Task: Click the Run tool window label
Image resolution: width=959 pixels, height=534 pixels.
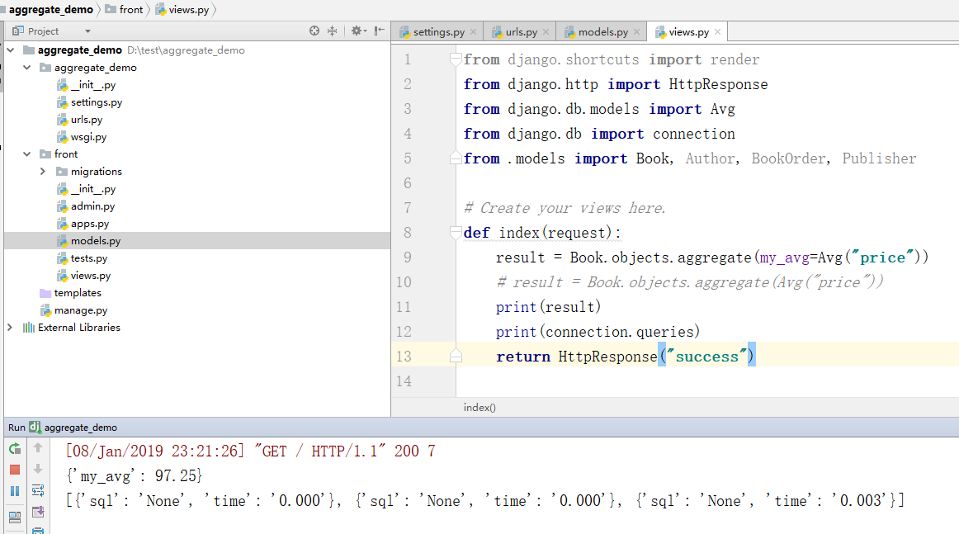Action: point(17,427)
